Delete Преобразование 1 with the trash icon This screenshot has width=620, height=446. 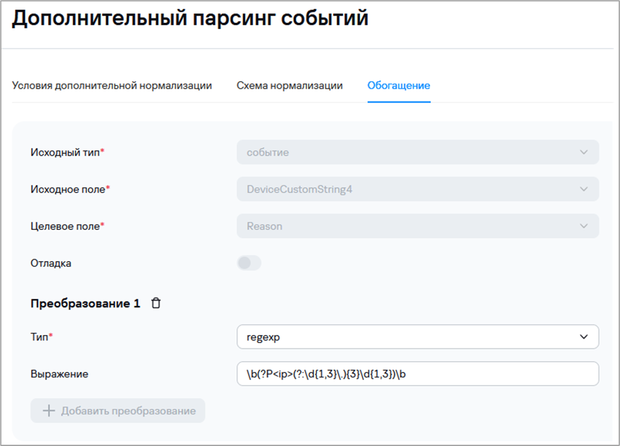click(x=156, y=303)
